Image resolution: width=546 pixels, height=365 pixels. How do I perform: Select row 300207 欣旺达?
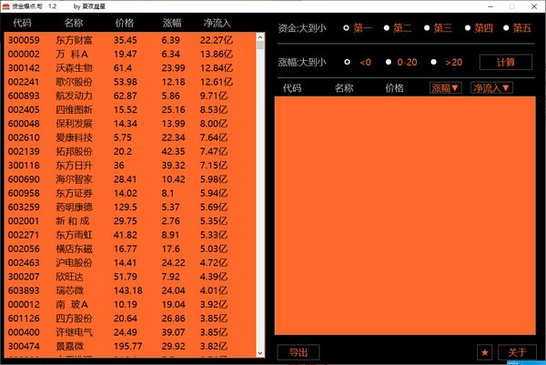pos(130,277)
